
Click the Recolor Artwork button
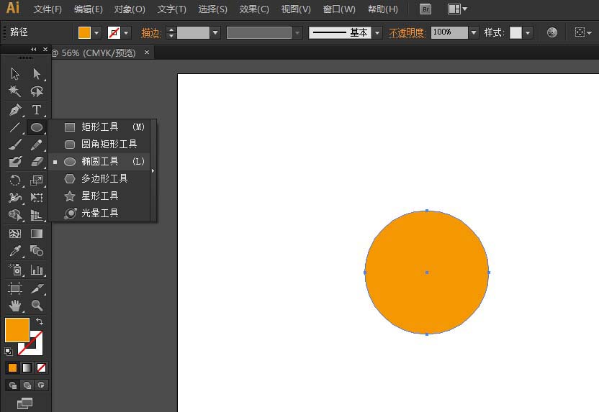pos(551,33)
